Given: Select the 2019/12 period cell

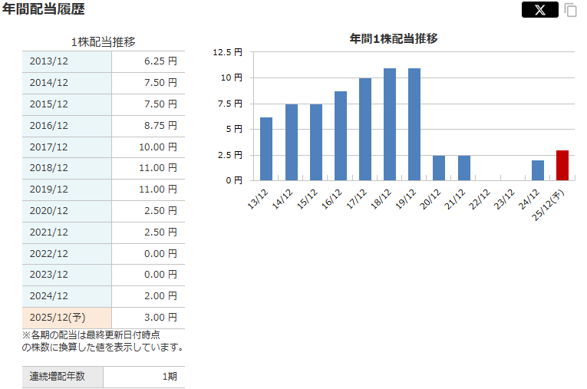Looking at the screenshot, I should [67, 190].
